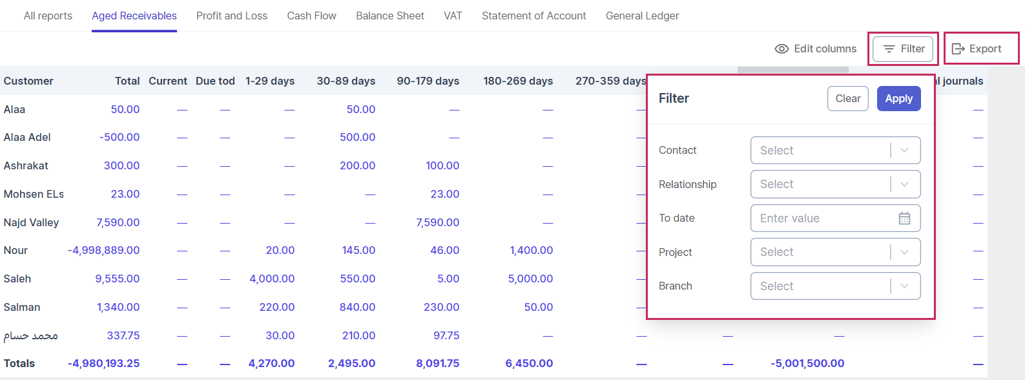The width and height of the screenshot is (1025, 380).
Task: Open the Branch select dropdown
Action: (834, 286)
